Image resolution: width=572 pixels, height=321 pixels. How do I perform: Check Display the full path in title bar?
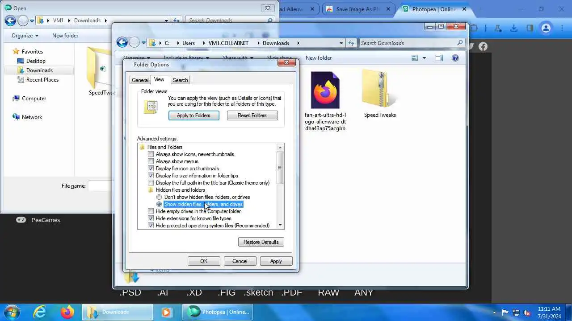(x=151, y=183)
